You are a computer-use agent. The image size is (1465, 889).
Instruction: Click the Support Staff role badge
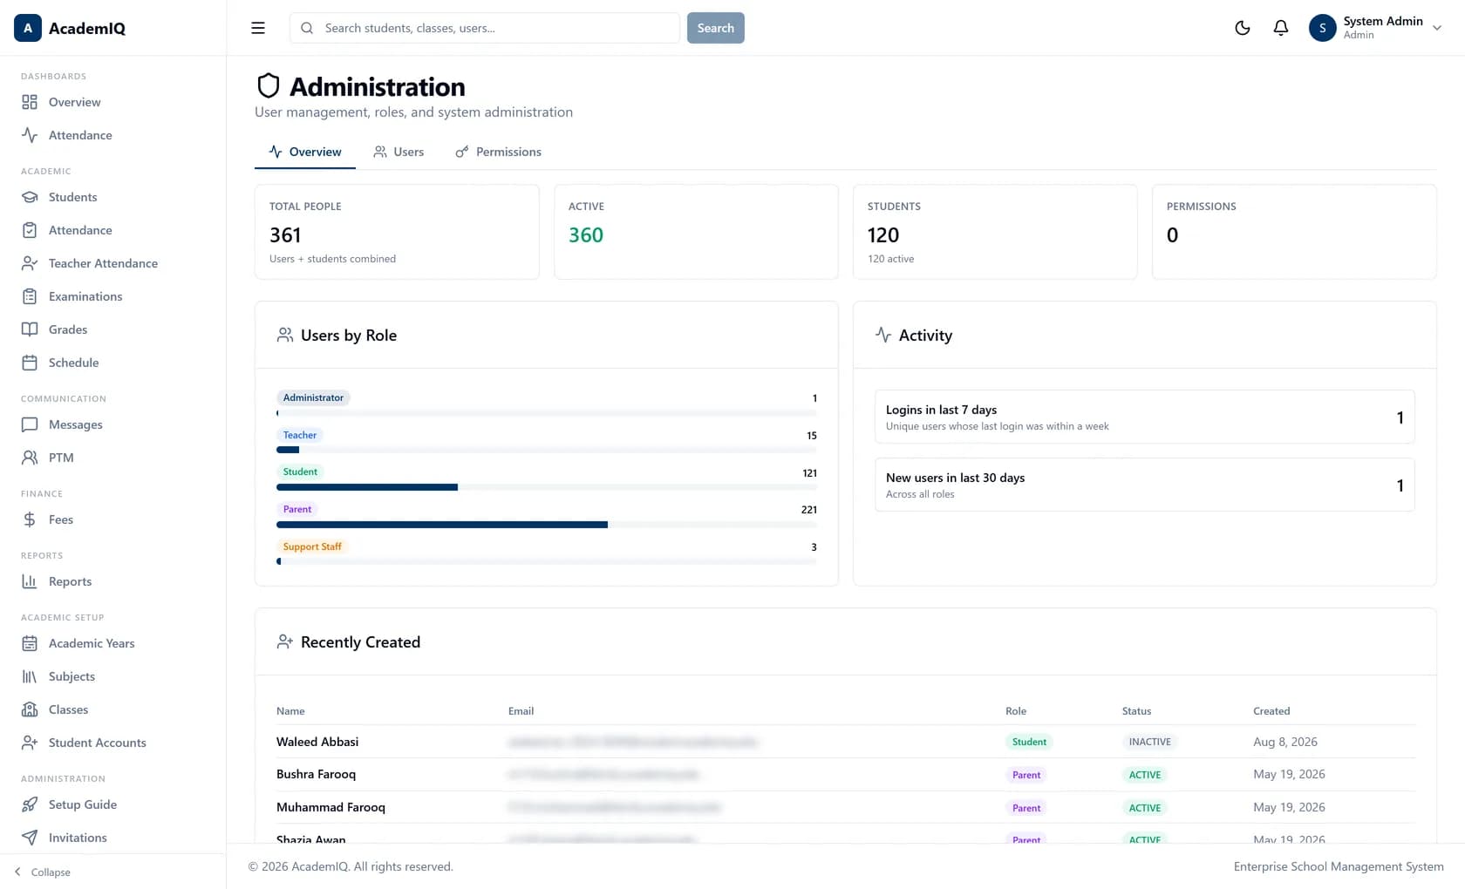(x=312, y=546)
